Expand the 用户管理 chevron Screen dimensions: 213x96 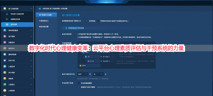(x=31, y=37)
